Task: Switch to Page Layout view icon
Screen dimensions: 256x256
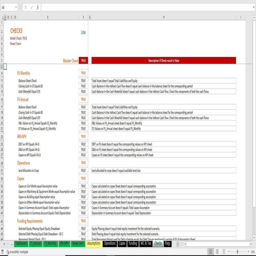Action: click(217, 252)
